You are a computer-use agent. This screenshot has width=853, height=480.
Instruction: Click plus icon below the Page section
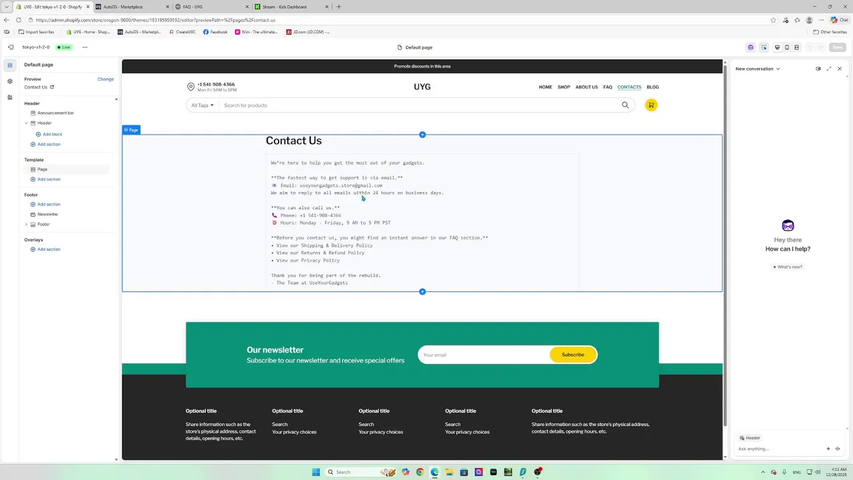click(423, 291)
